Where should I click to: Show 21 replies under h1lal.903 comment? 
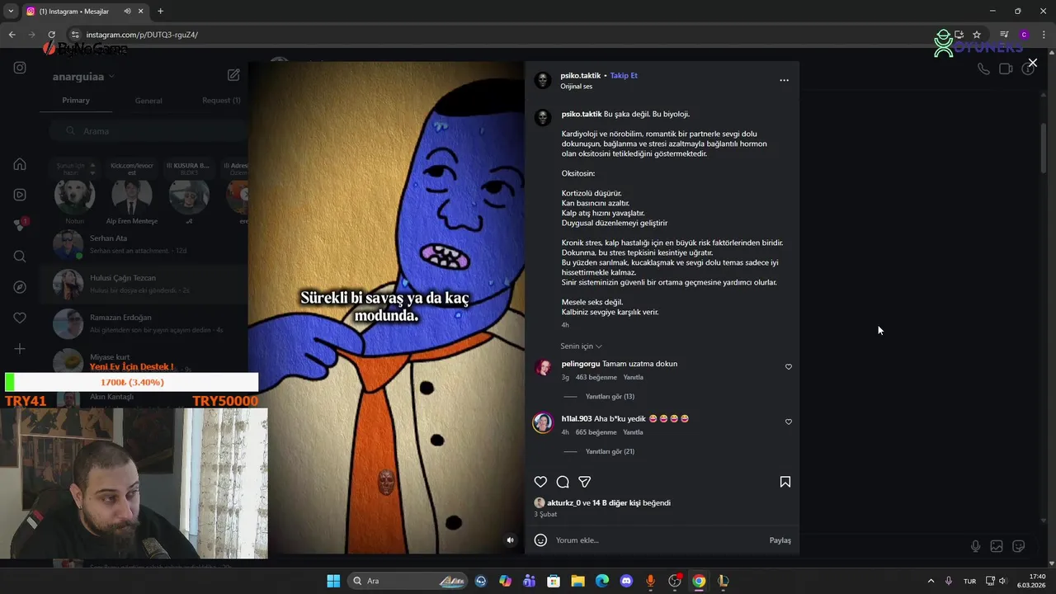click(610, 452)
